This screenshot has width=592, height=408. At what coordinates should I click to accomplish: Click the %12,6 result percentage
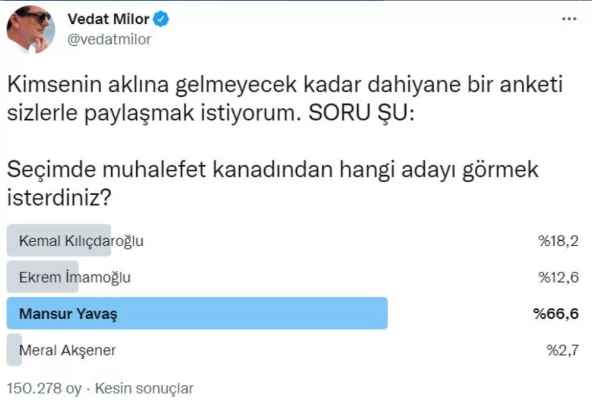[559, 277]
